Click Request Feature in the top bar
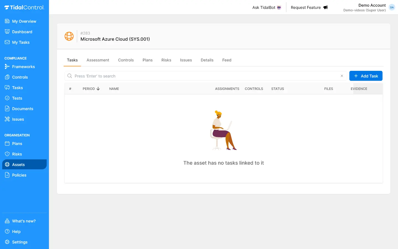Screen dimensions: 398x249 point(309,7)
